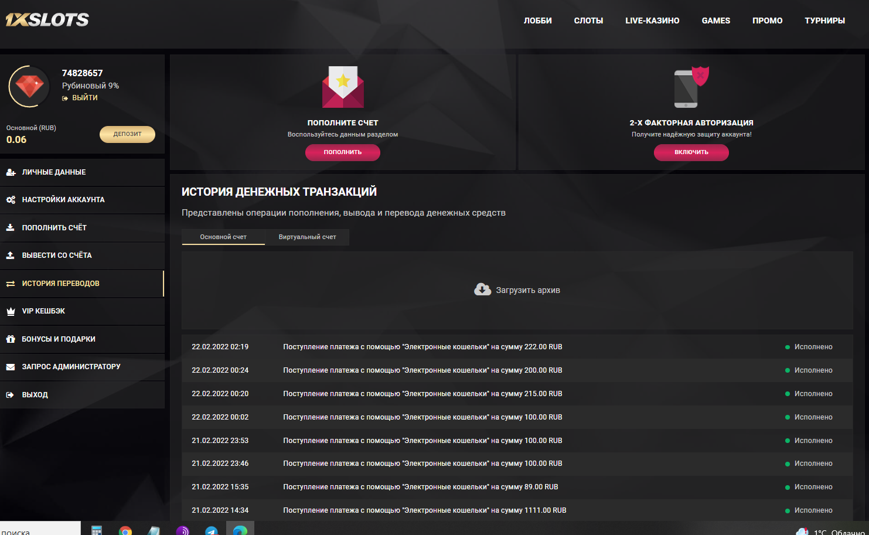Click the 215.00 RUB transaction description
The image size is (869, 535).
[x=422, y=394]
